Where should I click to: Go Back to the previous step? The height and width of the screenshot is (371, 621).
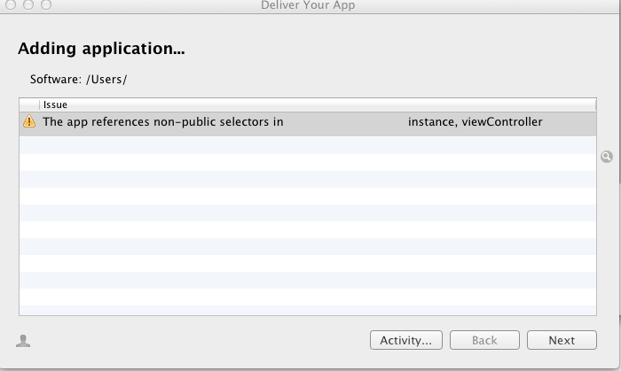tap(484, 340)
